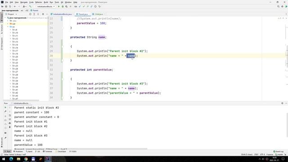Open IDE settings gear in top-right toolbar
This screenshot has height=162, width=288.
(x=282, y=6)
